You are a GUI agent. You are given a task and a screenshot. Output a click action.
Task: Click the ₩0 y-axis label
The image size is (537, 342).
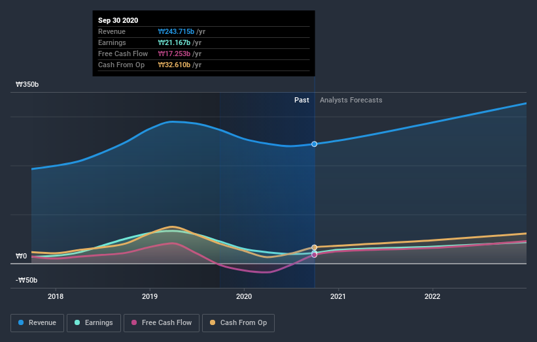pos(21,256)
